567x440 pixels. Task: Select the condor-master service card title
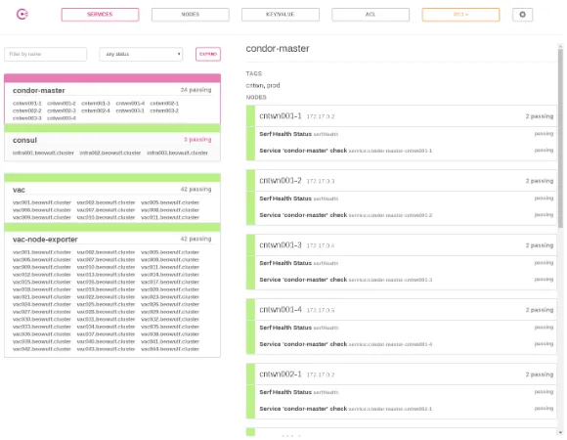coord(39,90)
